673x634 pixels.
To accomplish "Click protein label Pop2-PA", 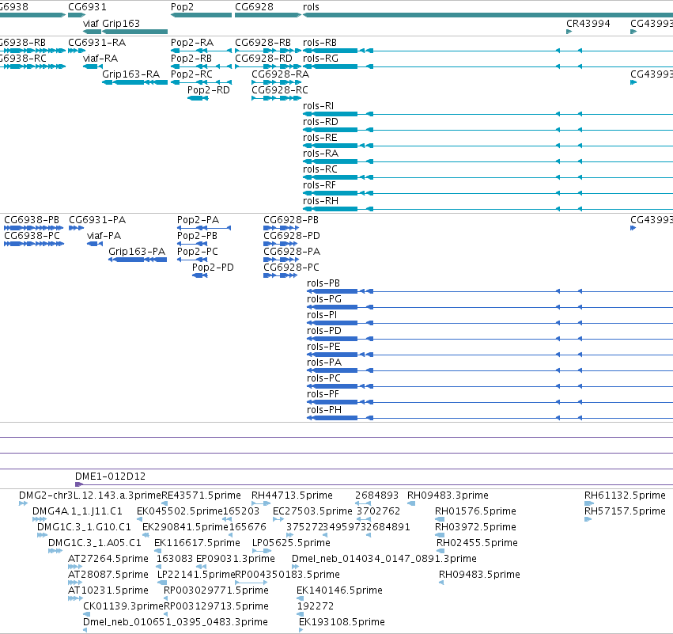I will click(x=198, y=220).
